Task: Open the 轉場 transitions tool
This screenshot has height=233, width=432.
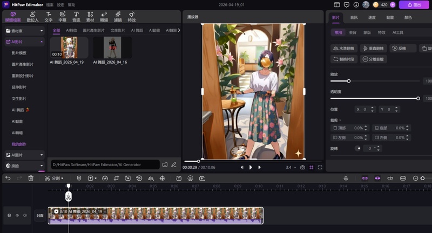Action: pos(104,17)
